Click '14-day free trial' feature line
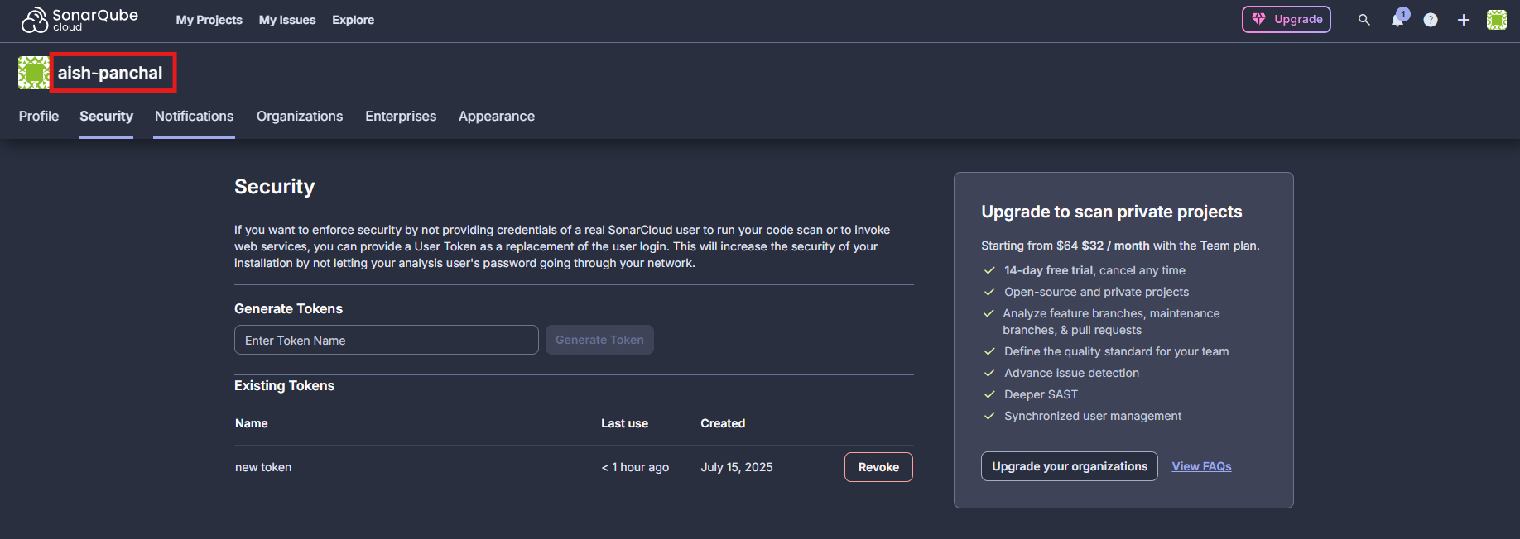This screenshot has height=539, width=1520. coord(1094,270)
